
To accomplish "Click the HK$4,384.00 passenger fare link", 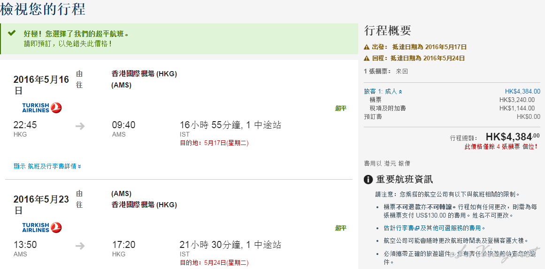I will (522, 91).
